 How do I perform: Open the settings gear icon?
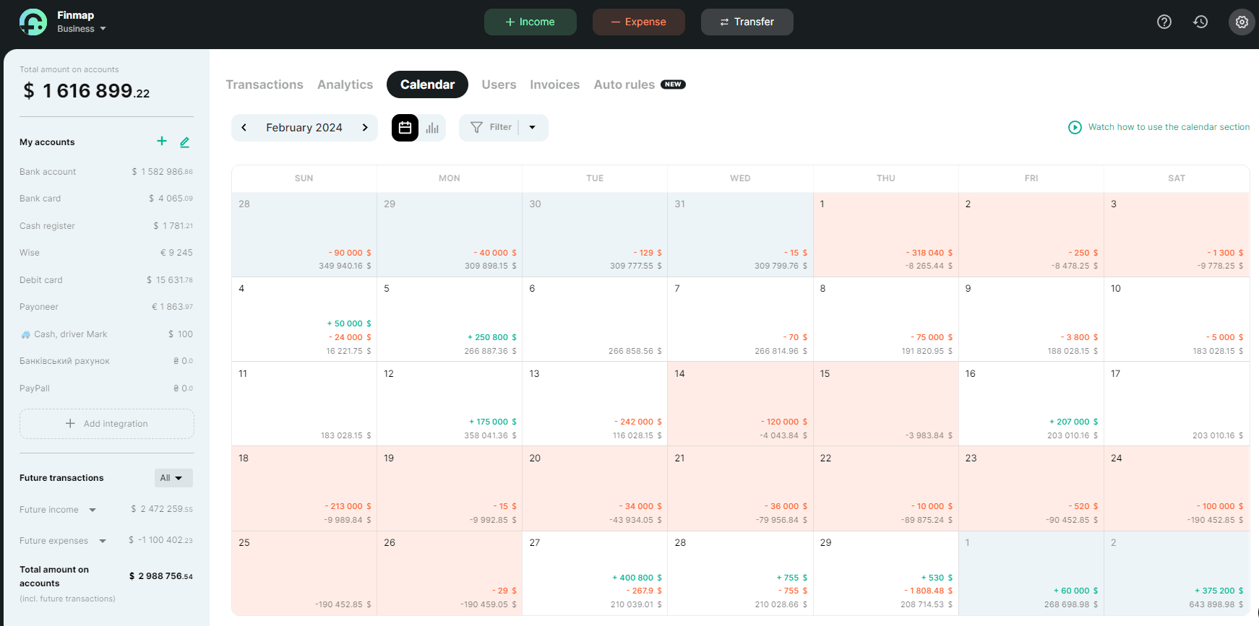tap(1242, 22)
